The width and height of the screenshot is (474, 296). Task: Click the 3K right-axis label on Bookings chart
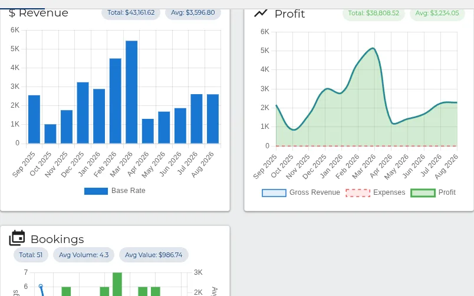click(x=198, y=272)
